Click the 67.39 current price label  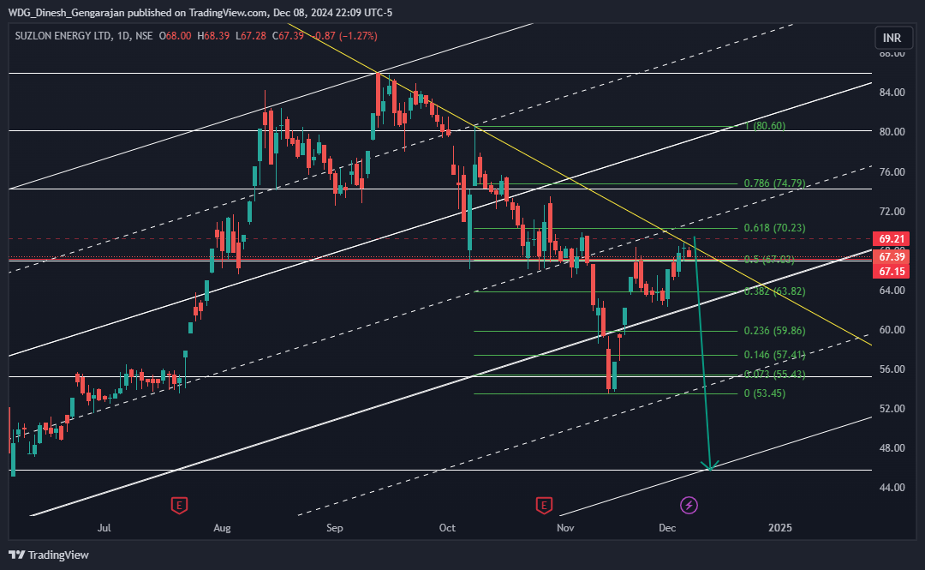(x=892, y=257)
